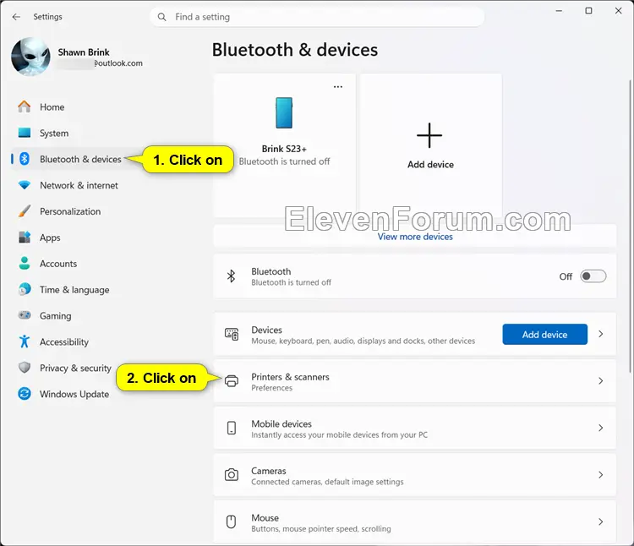Click the Mobile devices phone icon
The image size is (634, 546).
pyautogui.click(x=232, y=428)
